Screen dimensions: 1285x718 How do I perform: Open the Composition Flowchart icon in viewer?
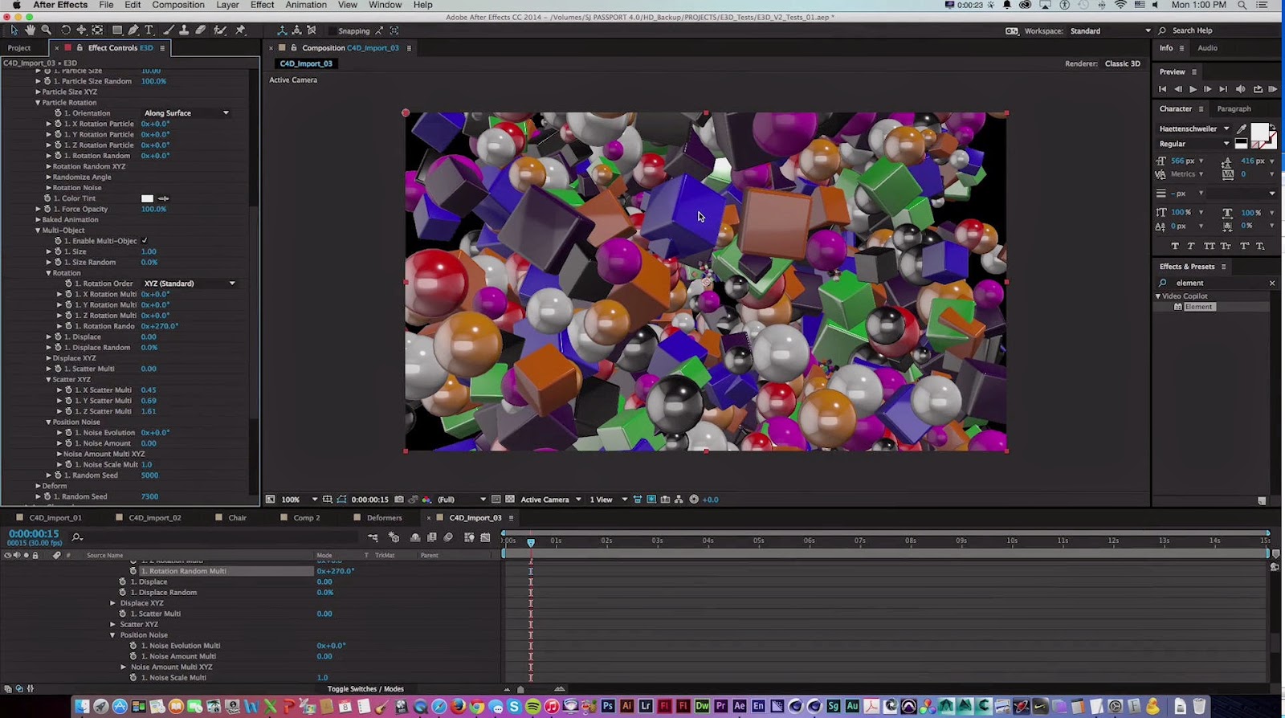[679, 500]
